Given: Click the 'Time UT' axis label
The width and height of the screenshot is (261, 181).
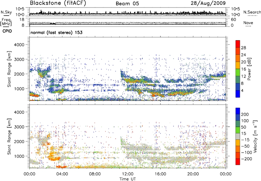Looking at the screenshot, I should (x=128, y=179).
